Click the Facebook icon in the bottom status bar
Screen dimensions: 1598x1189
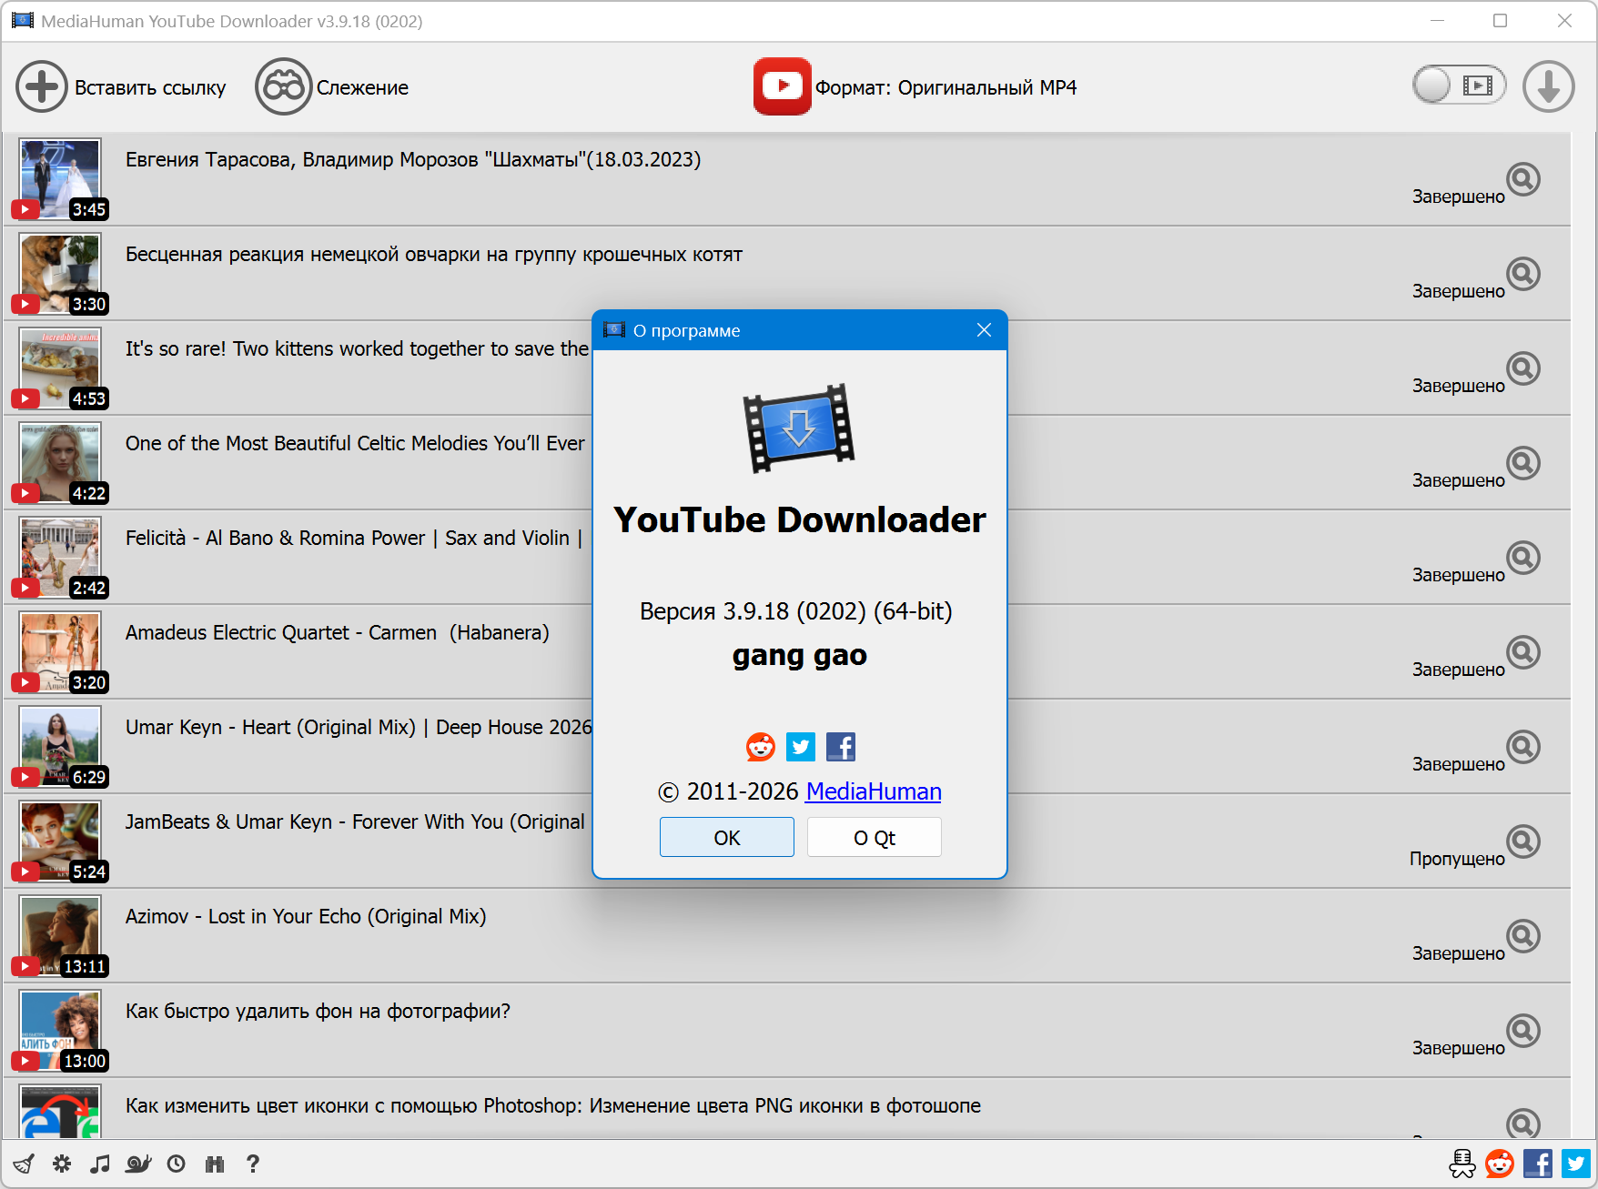coord(1538,1164)
